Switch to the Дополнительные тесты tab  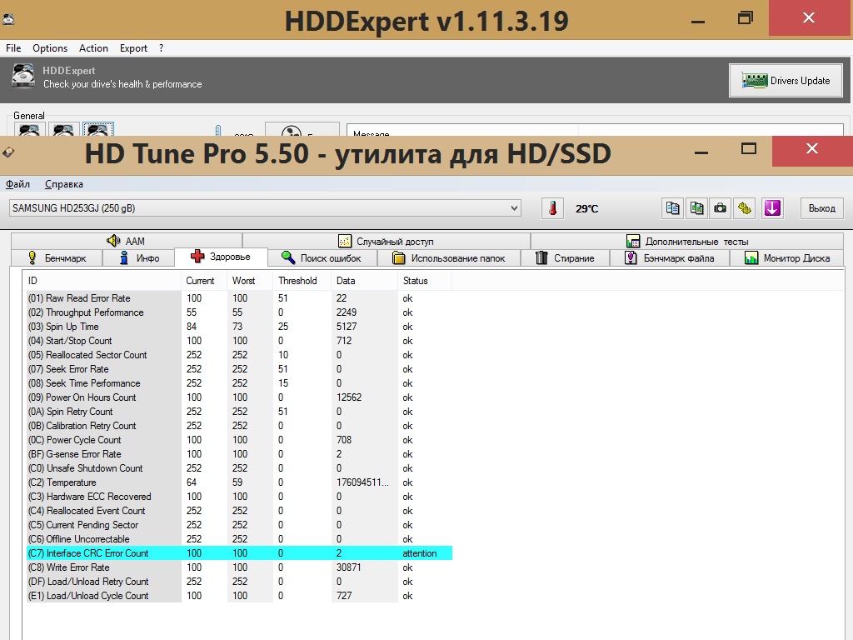pyautogui.click(x=687, y=241)
